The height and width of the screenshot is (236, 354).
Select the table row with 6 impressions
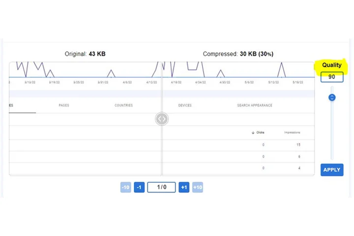click(x=236, y=157)
